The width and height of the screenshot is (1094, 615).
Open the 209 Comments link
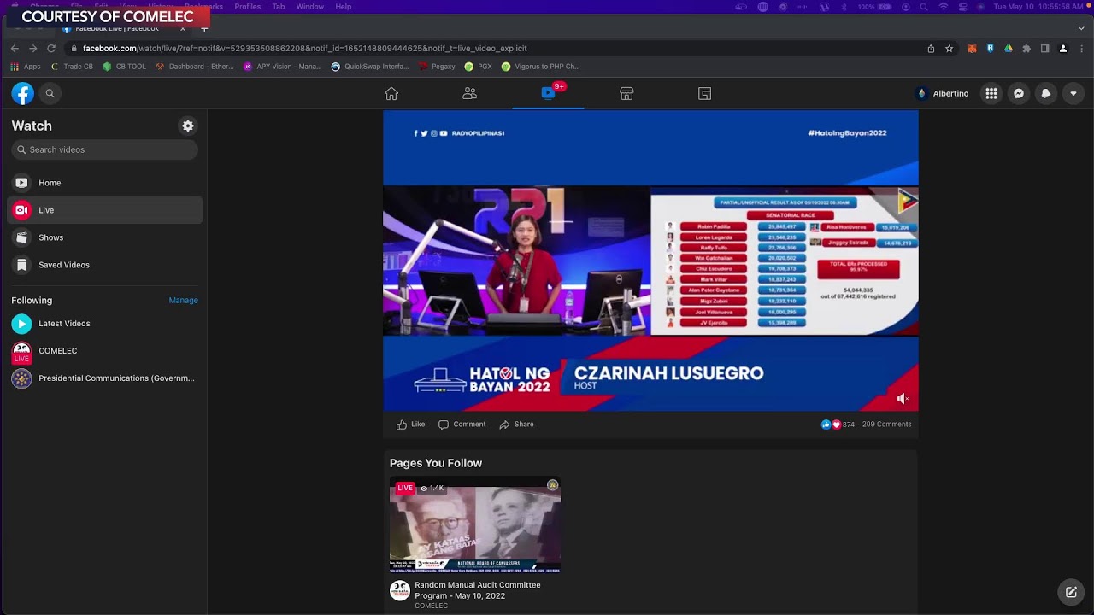coord(886,425)
